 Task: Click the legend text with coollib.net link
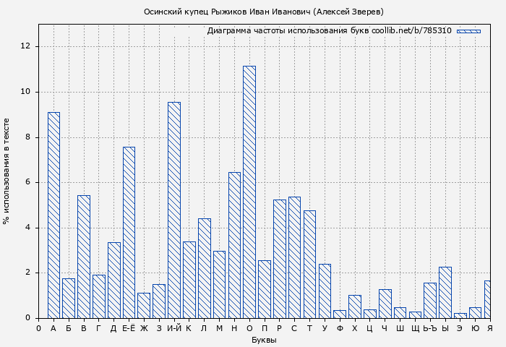329,31
